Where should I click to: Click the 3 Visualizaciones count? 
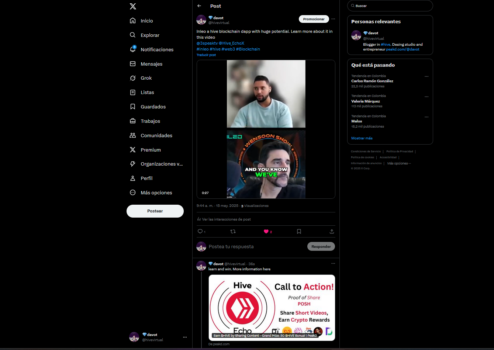pyautogui.click(x=255, y=206)
